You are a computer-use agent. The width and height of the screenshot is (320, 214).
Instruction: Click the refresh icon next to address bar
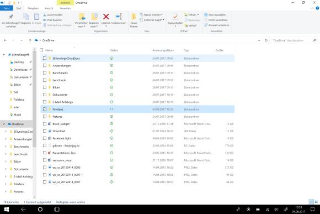pyautogui.click(x=266, y=40)
